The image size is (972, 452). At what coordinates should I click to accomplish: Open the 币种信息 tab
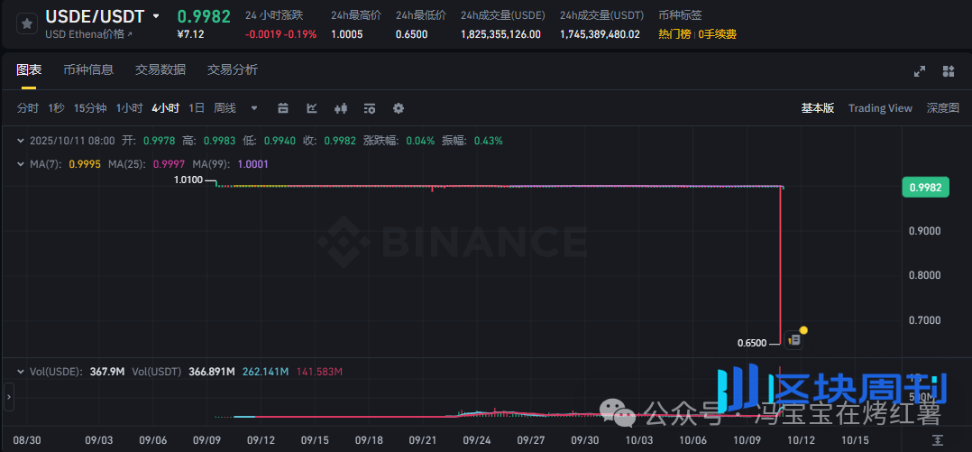click(x=88, y=70)
